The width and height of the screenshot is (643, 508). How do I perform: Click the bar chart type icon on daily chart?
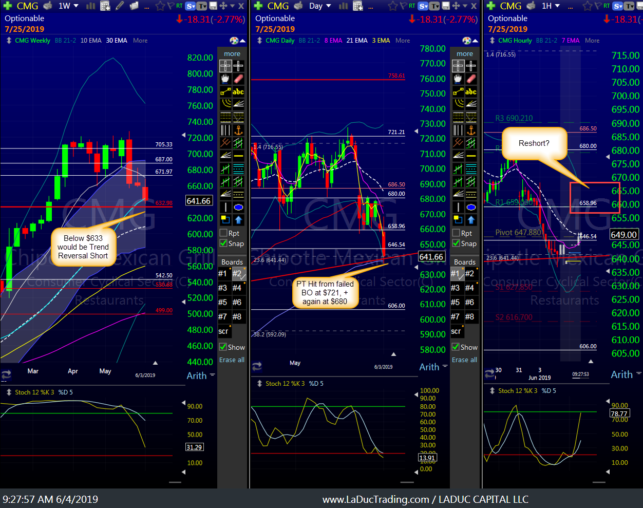(x=343, y=6)
